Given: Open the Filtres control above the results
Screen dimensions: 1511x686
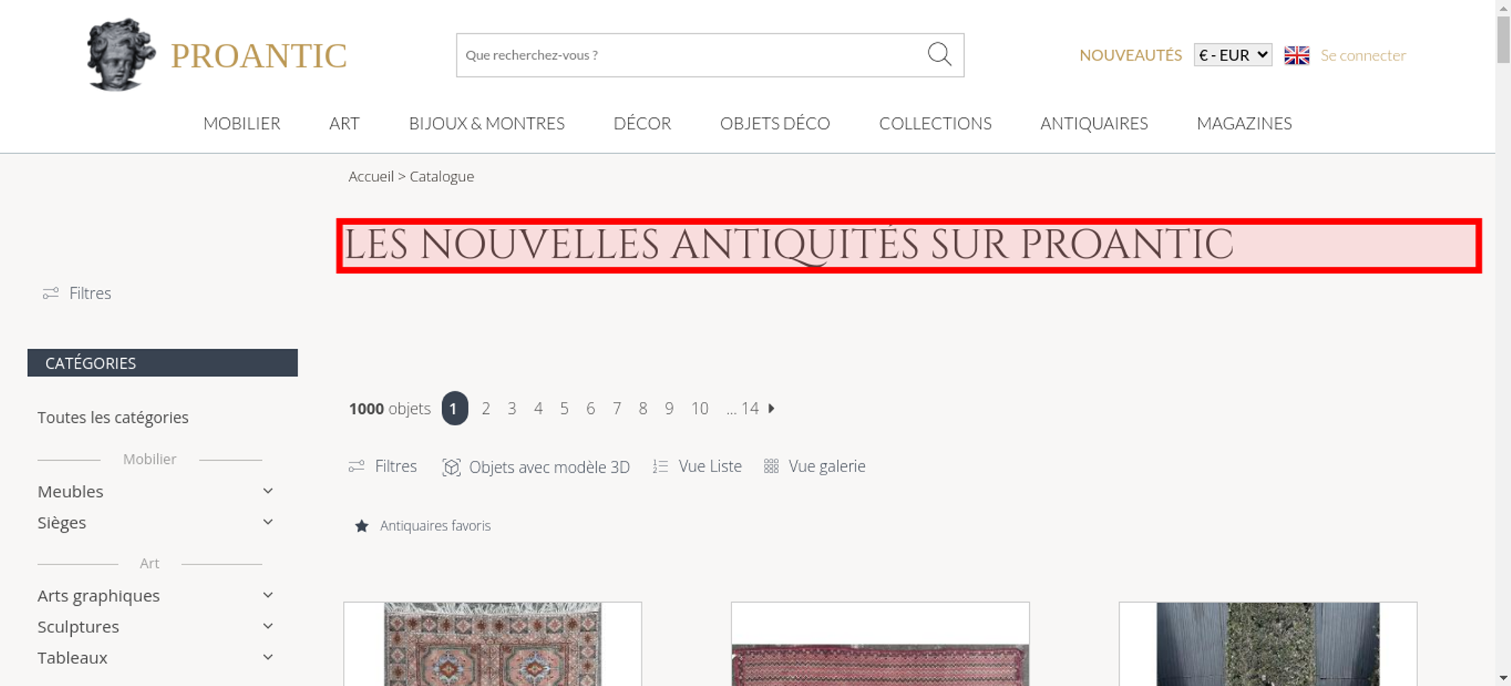Looking at the screenshot, I should click(382, 466).
